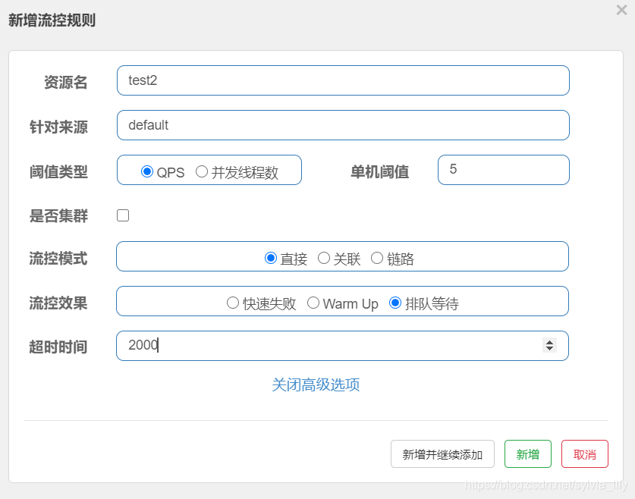Close the 新增流控规则 dialog with X
The width and height of the screenshot is (635, 499).
(x=621, y=10)
